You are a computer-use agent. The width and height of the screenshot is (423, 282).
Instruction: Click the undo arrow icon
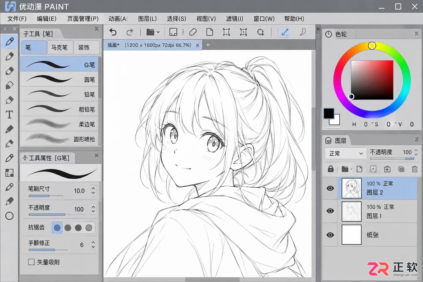point(113,33)
